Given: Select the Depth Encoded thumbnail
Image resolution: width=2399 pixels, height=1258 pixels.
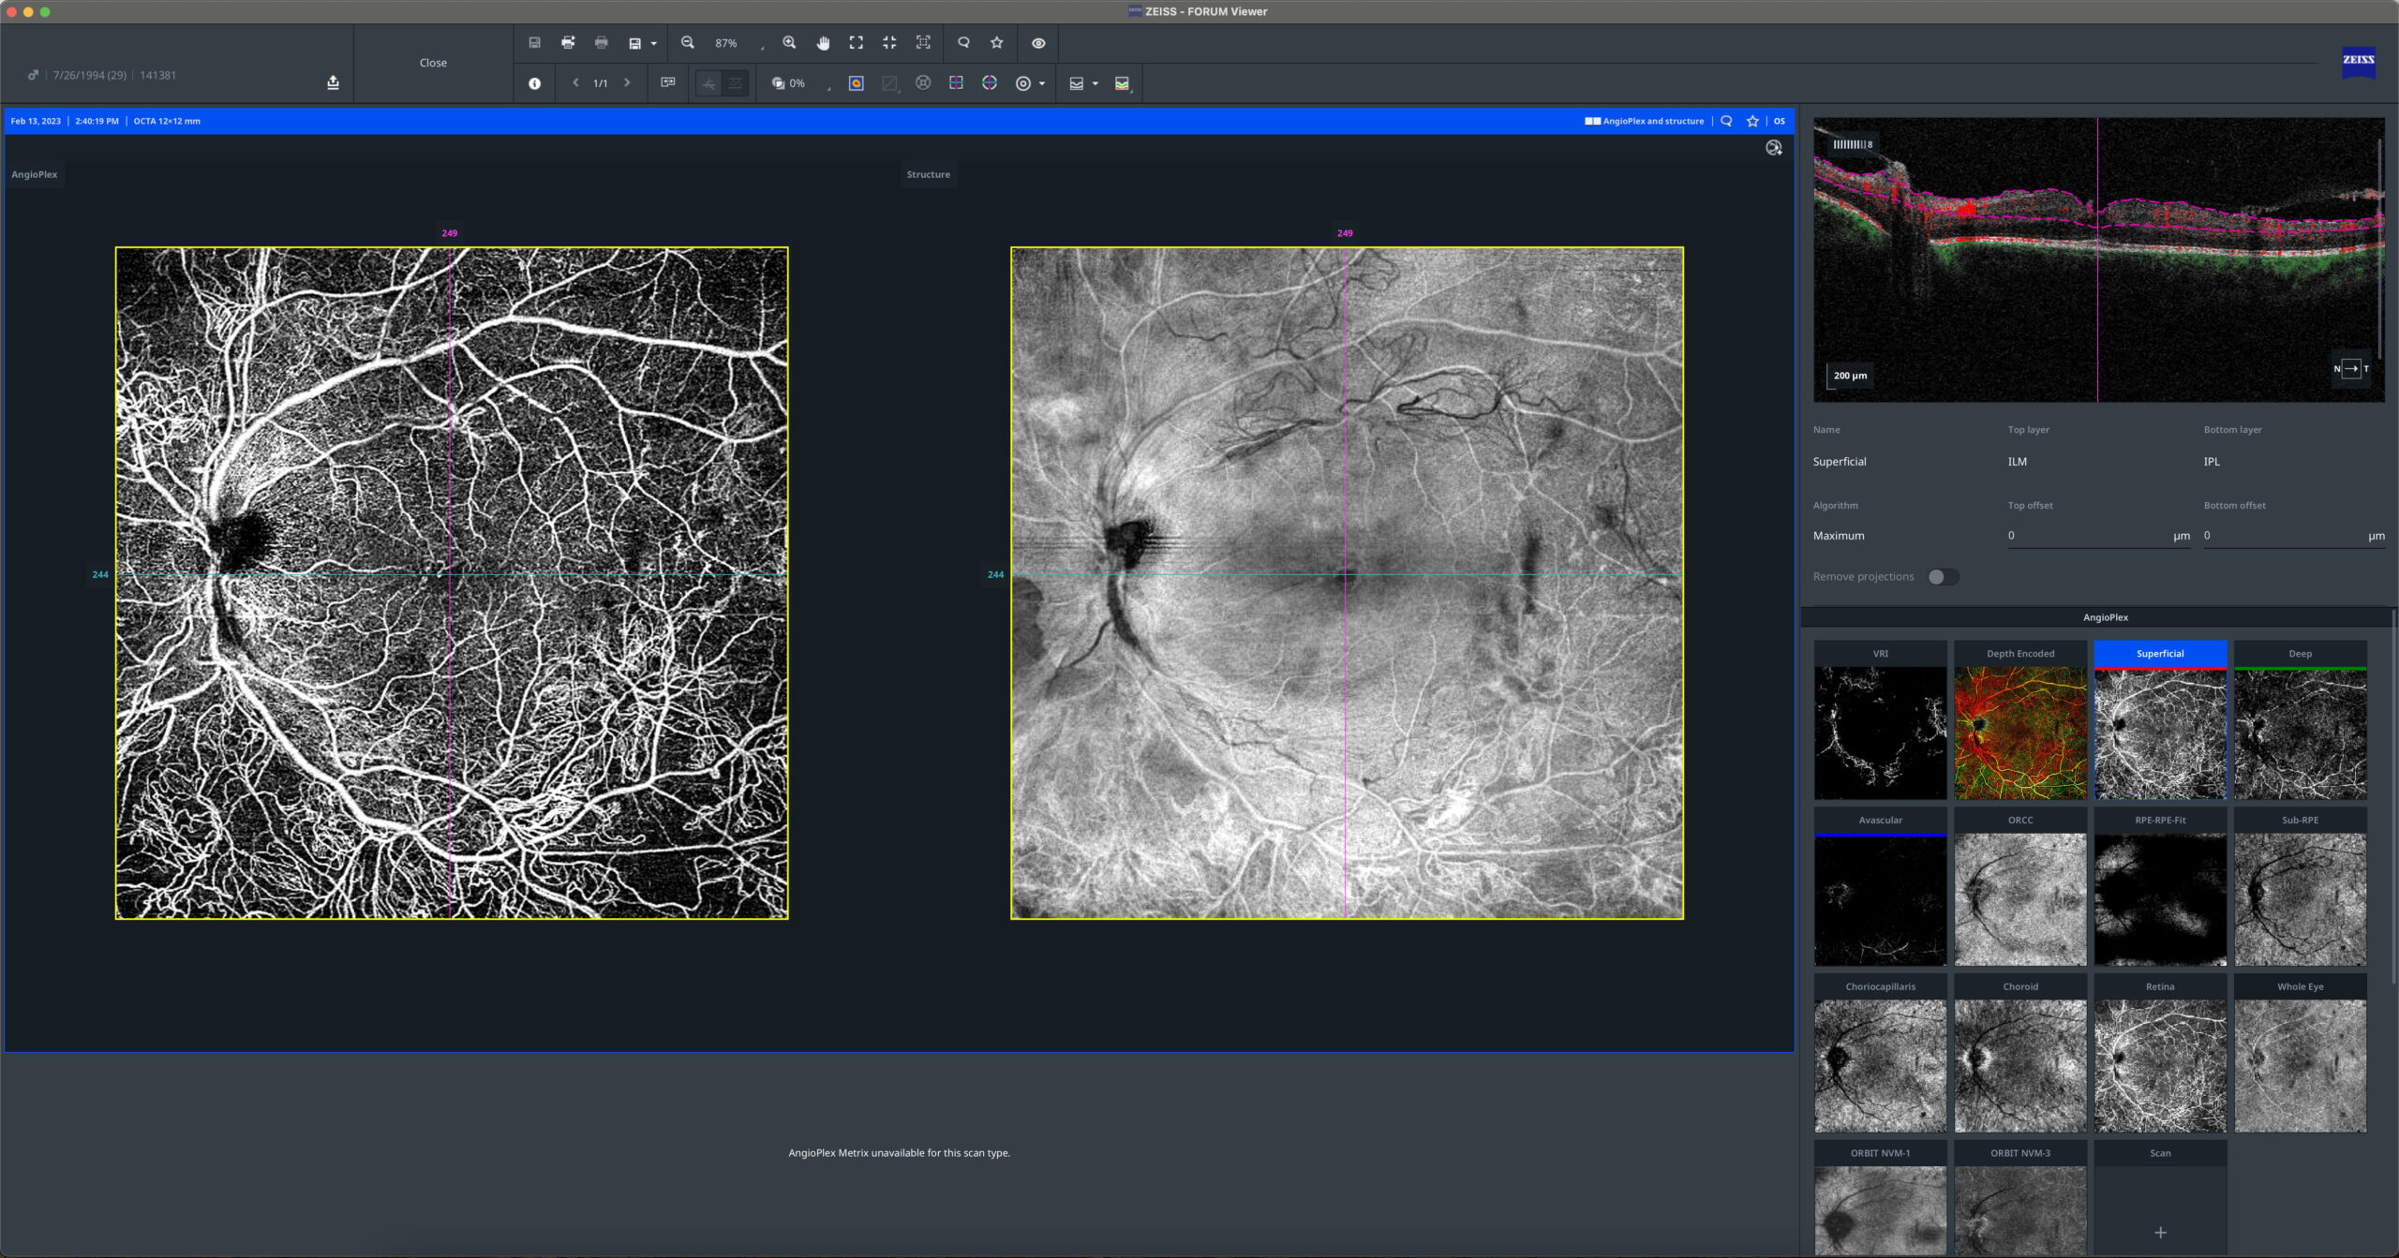Looking at the screenshot, I should click(x=2020, y=720).
